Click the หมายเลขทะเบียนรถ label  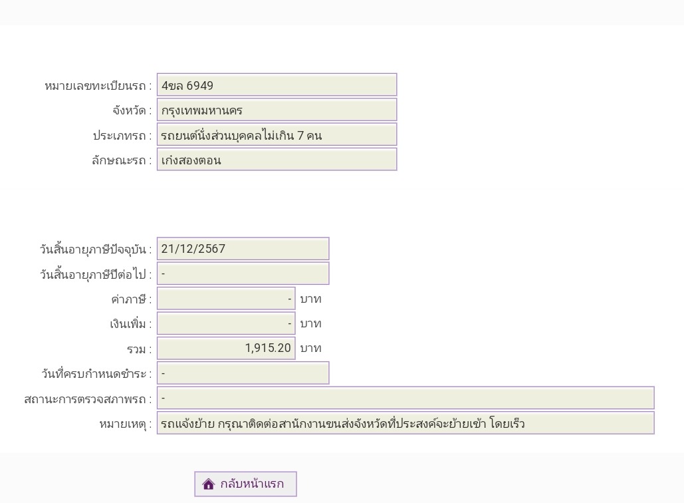pyautogui.click(x=98, y=86)
